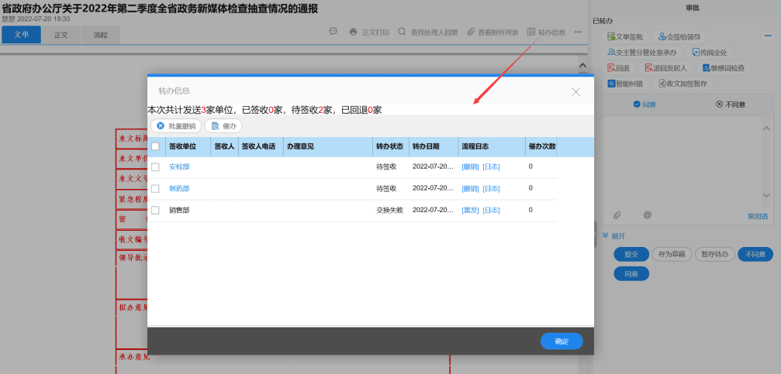Screen dimensions: 781x374
Task: Open 查找处理人回复 search
Action: tap(428, 33)
